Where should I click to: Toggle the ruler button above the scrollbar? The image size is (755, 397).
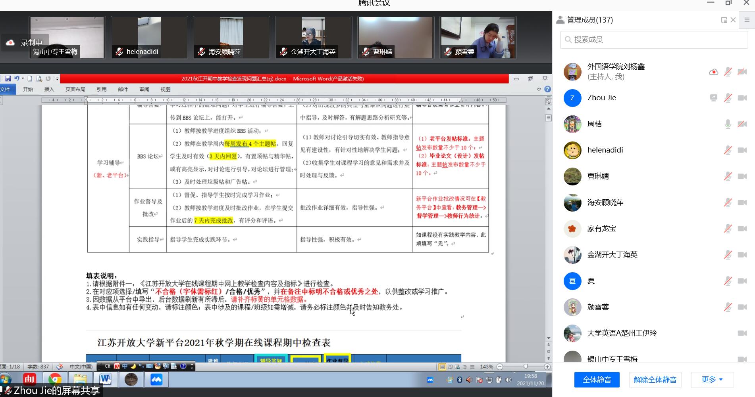click(549, 101)
